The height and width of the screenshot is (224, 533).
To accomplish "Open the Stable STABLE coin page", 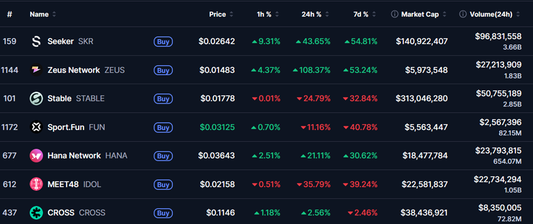I will [x=60, y=99].
